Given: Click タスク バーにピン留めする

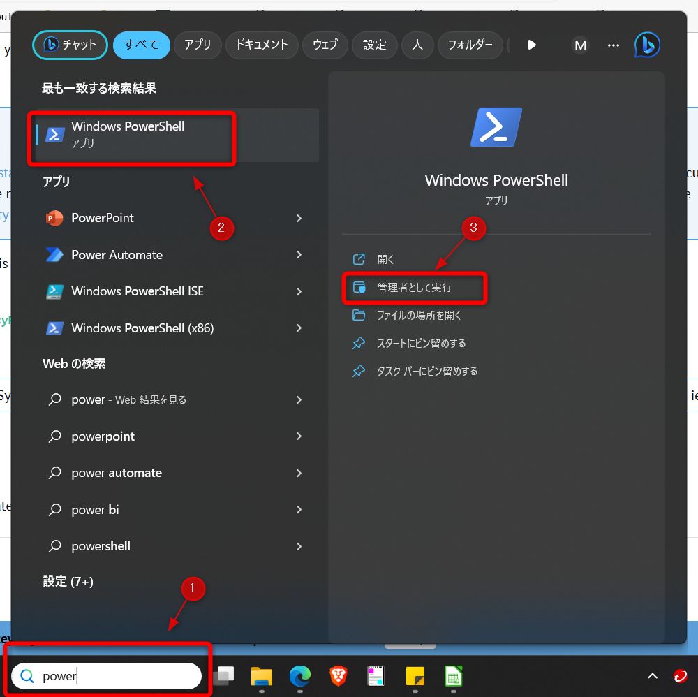Looking at the screenshot, I should 427,371.
